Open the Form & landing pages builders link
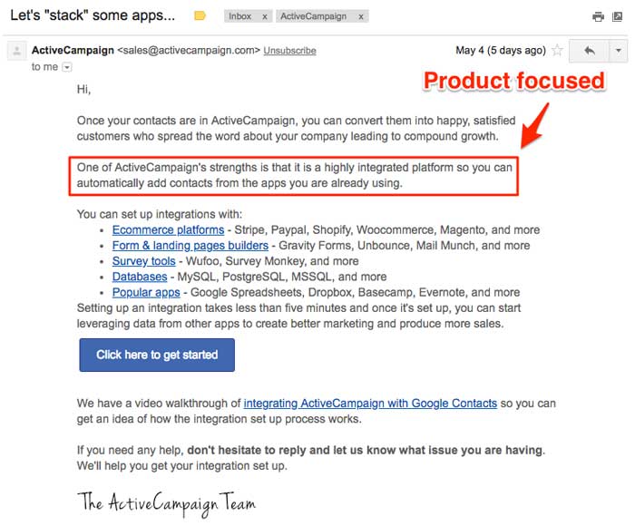The width and height of the screenshot is (635, 526). tap(190, 246)
